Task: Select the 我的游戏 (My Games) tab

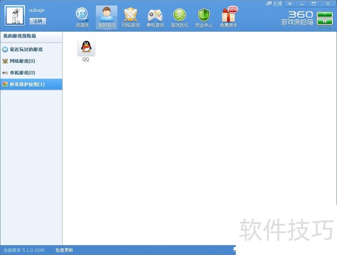Action: click(107, 18)
